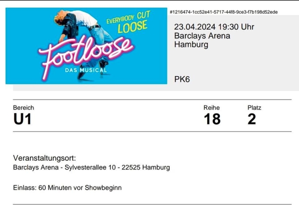The width and height of the screenshot is (299, 205).
Task: Click the "Bereich" label
Action: point(23,108)
